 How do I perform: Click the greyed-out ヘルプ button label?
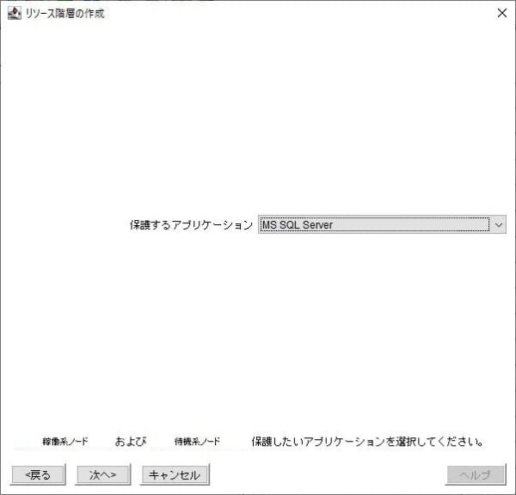476,474
